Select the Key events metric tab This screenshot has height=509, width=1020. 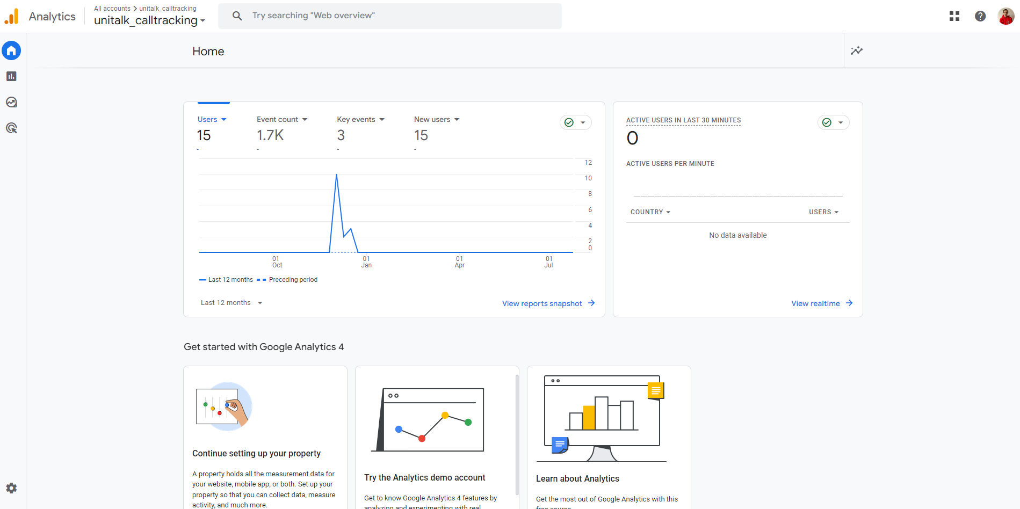360,120
